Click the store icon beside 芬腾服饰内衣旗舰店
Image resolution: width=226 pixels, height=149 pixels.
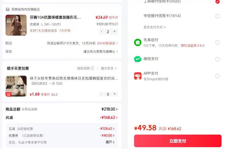tap(8, 9)
